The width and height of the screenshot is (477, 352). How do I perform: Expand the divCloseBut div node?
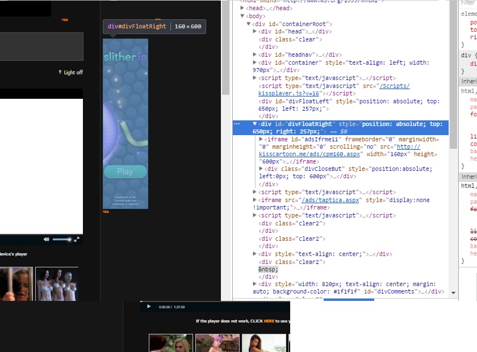coord(261,169)
